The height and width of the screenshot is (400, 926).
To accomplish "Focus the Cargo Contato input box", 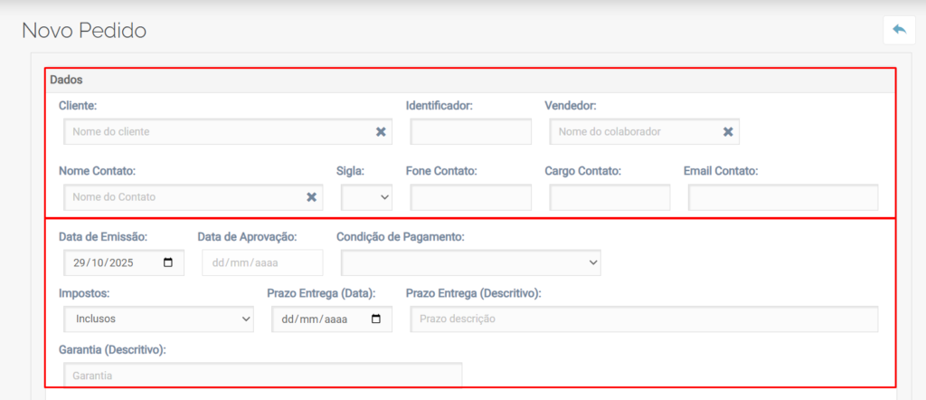I will pyautogui.click(x=609, y=197).
